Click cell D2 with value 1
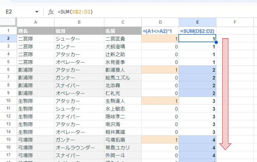 click(x=160, y=39)
